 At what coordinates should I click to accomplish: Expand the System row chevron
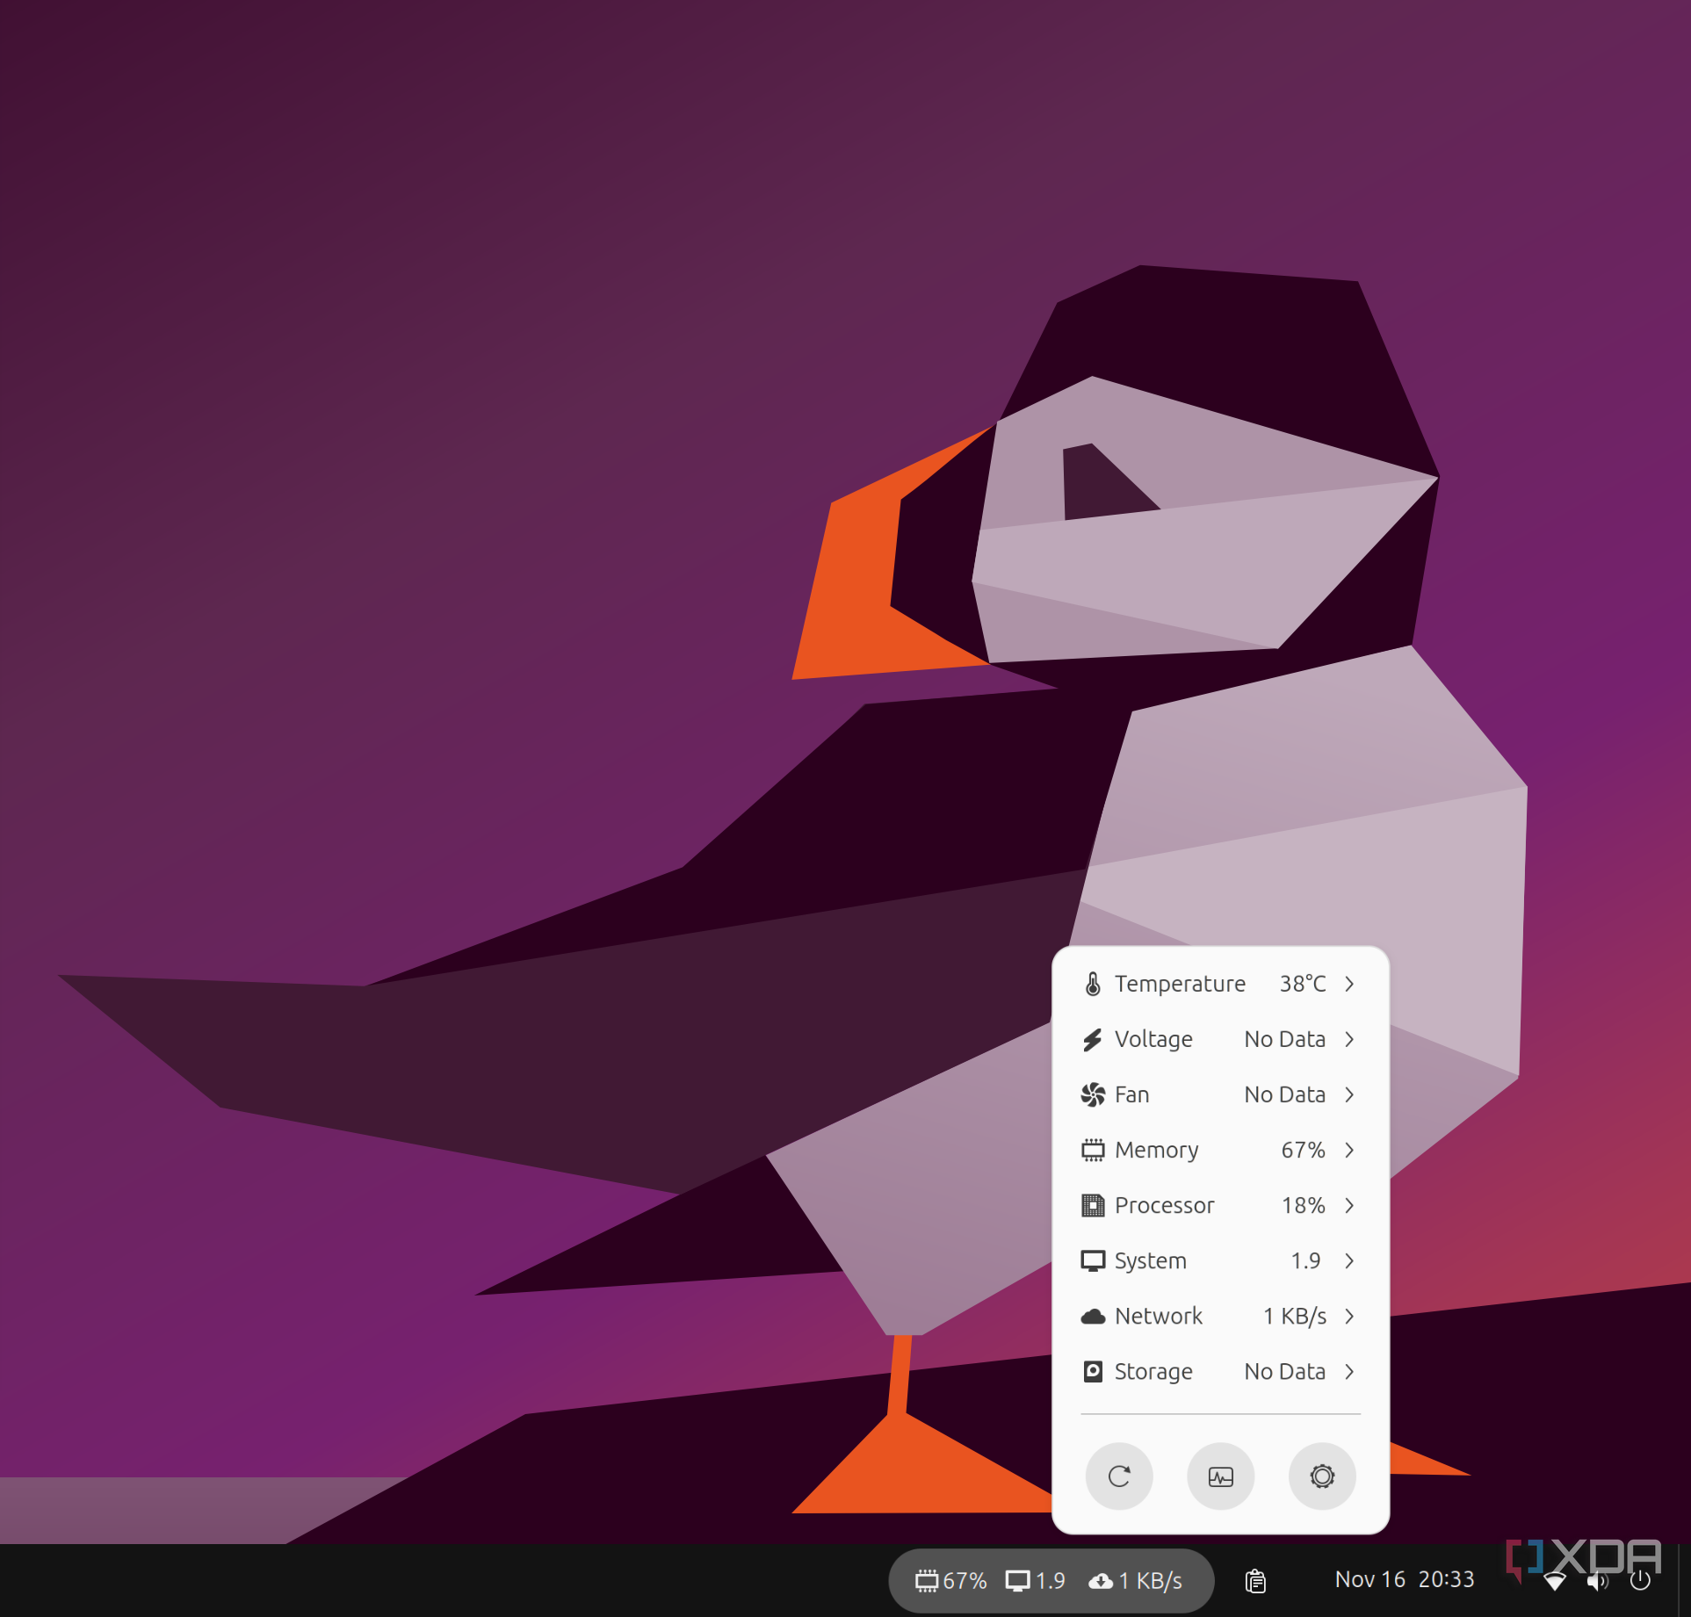(x=1349, y=1260)
